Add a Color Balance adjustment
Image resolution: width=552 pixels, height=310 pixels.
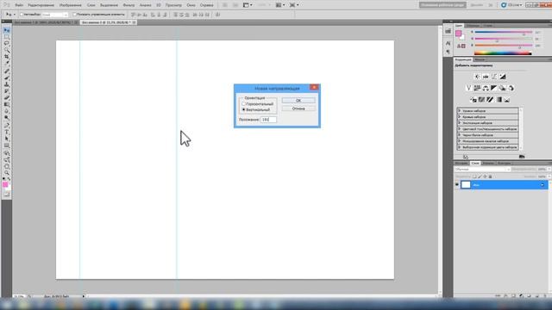[x=486, y=88]
